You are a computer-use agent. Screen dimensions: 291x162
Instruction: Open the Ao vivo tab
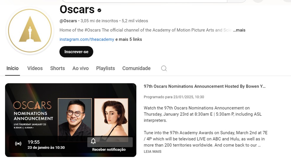(80, 68)
